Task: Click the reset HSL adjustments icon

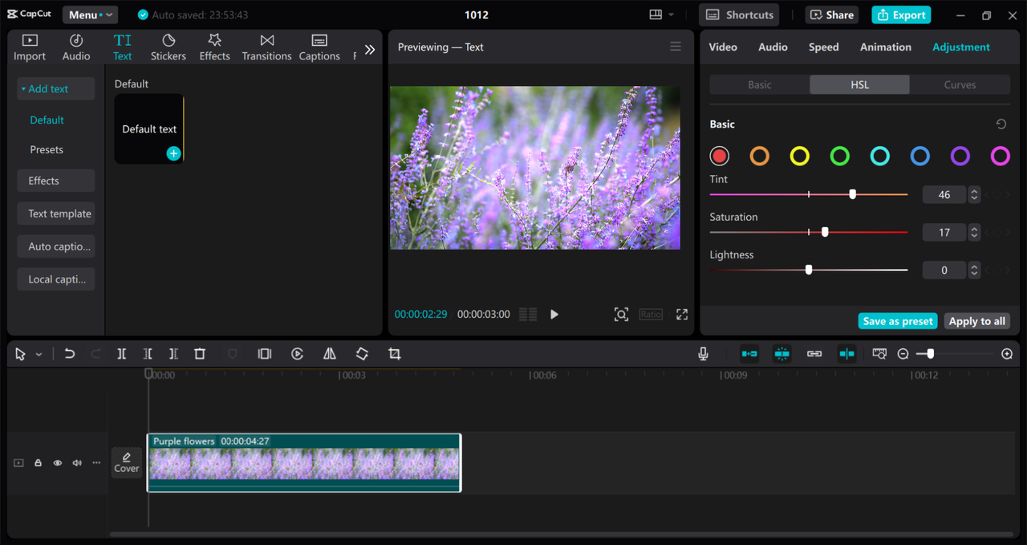Action: click(1001, 124)
